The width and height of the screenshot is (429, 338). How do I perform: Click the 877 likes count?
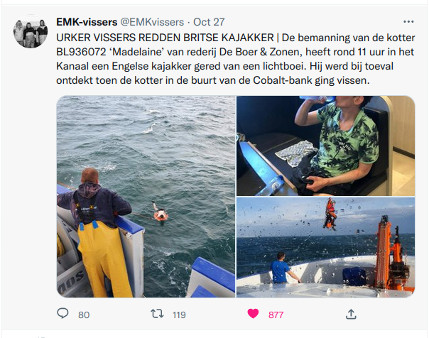tap(276, 315)
